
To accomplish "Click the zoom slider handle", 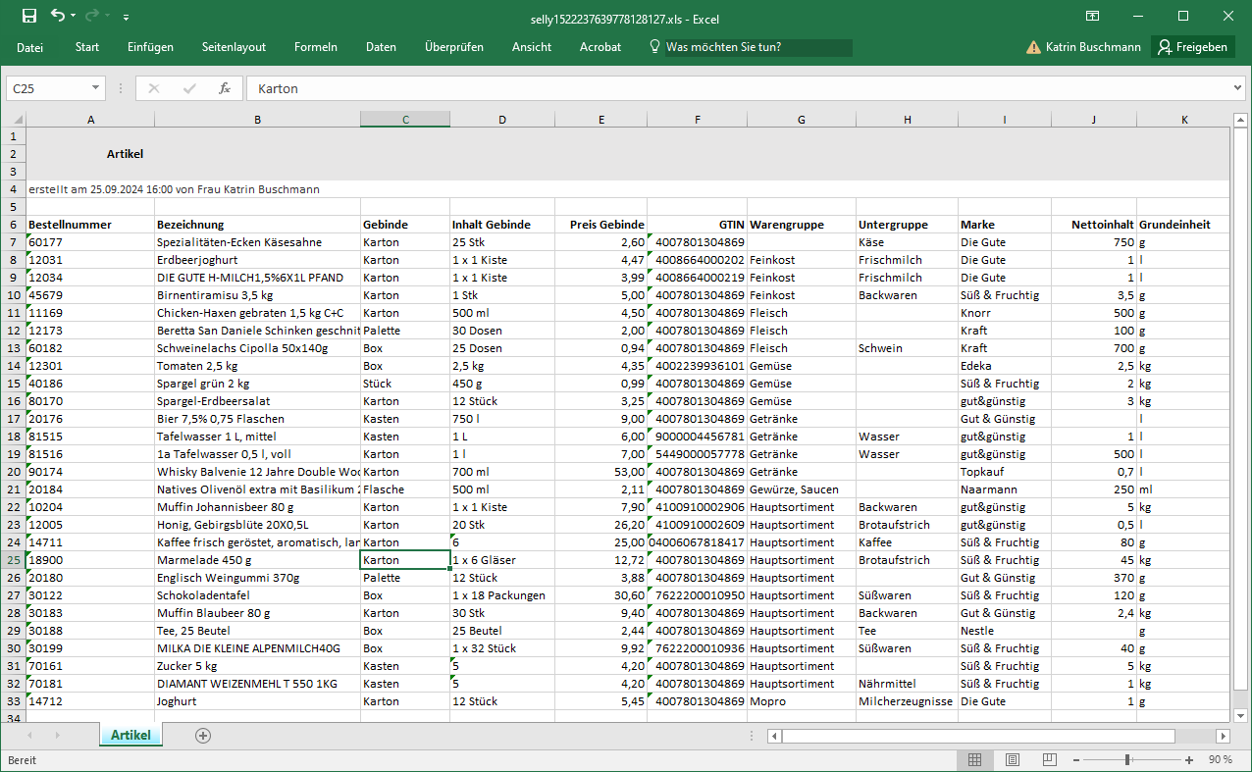I will tap(1127, 760).
